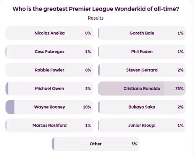Click the Other poll option
Viewport: 194px width, 155px height.
click(x=96, y=144)
